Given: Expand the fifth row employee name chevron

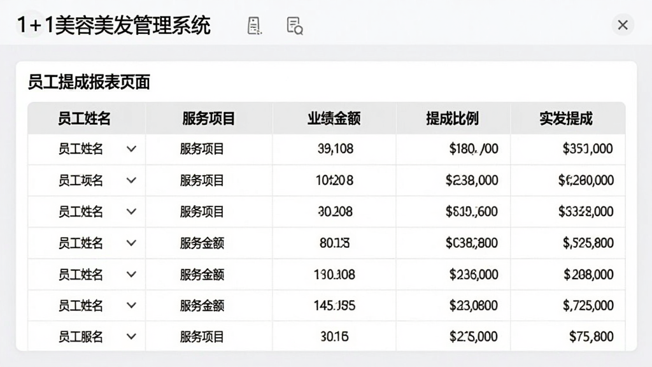Looking at the screenshot, I should point(131,274).
